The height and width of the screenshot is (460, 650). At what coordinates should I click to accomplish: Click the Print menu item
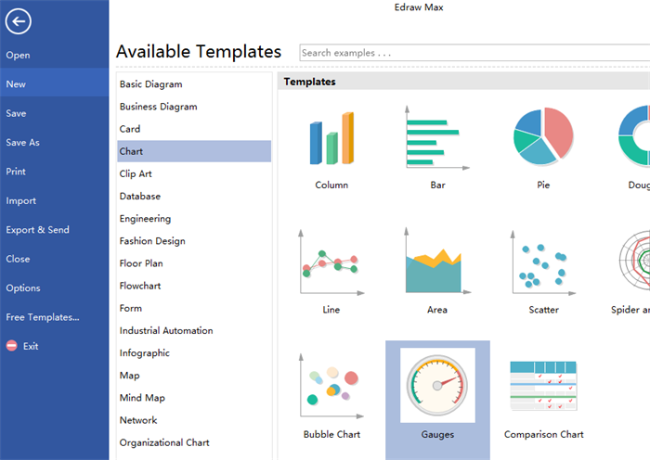click(16, 172)
